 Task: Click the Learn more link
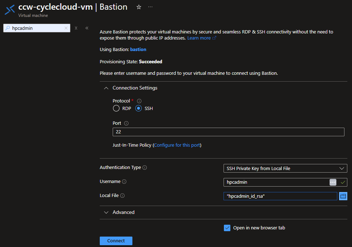200,38
